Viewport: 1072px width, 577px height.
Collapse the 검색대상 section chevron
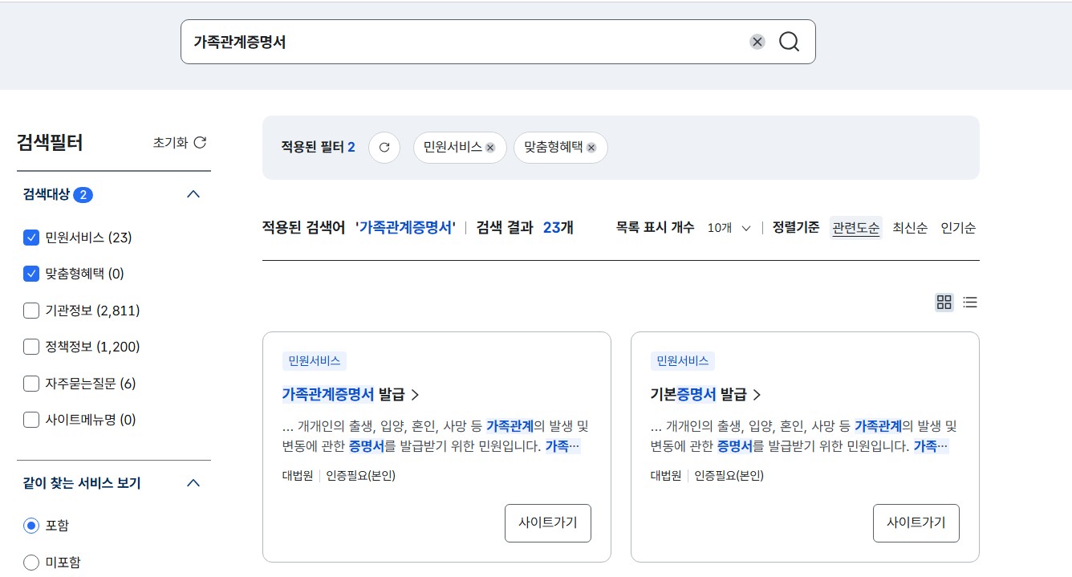(193, 193)
